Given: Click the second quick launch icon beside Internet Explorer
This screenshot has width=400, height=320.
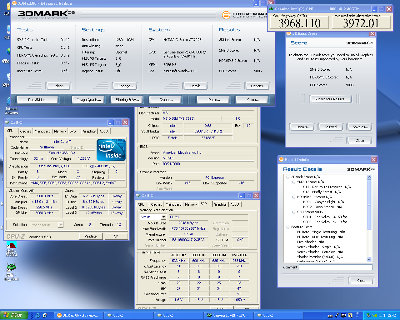Looking at the screenshot, I should coord(45,315).
